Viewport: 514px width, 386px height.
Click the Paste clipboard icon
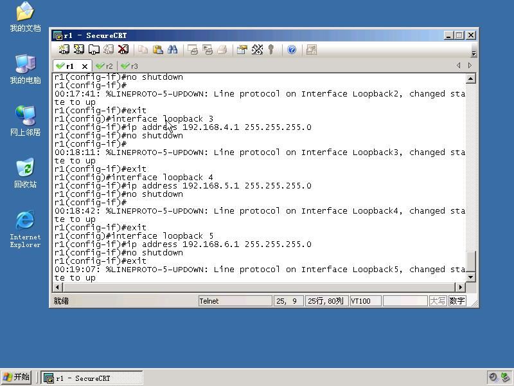coord(158,50)
